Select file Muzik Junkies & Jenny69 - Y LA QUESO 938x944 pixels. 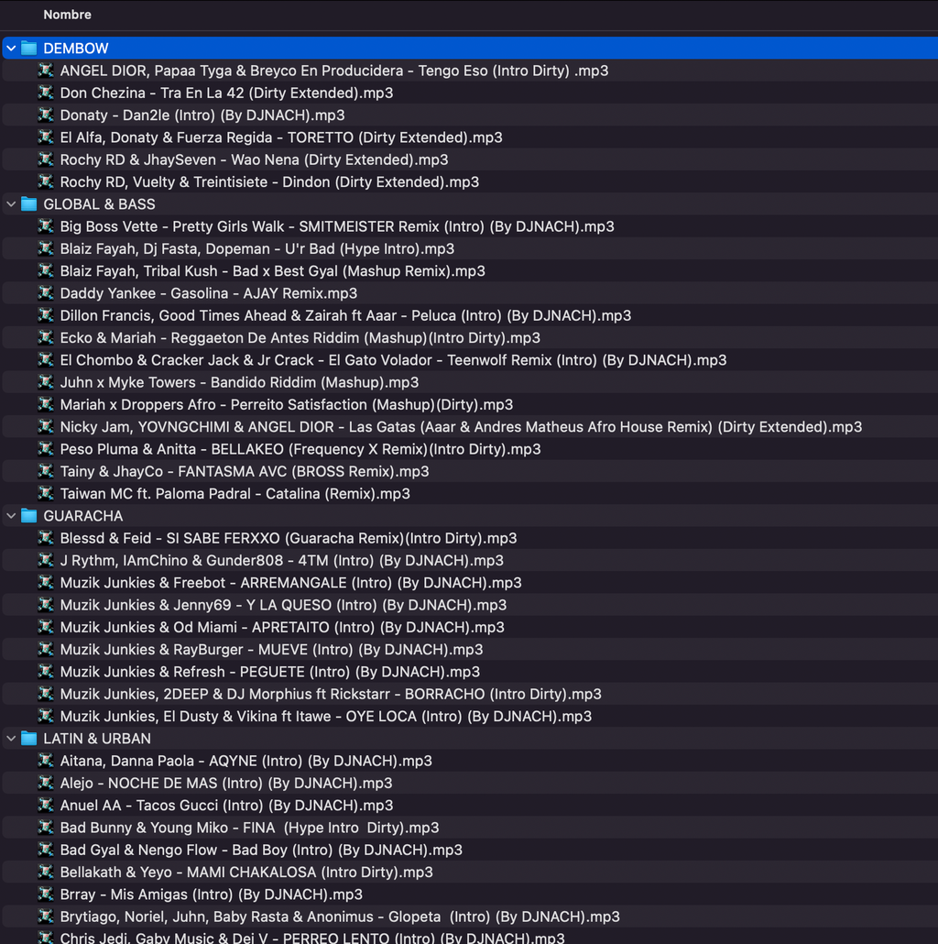coord(283,605)
